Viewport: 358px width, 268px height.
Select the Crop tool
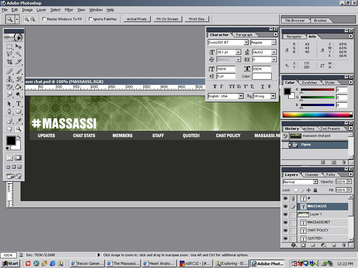9,61
